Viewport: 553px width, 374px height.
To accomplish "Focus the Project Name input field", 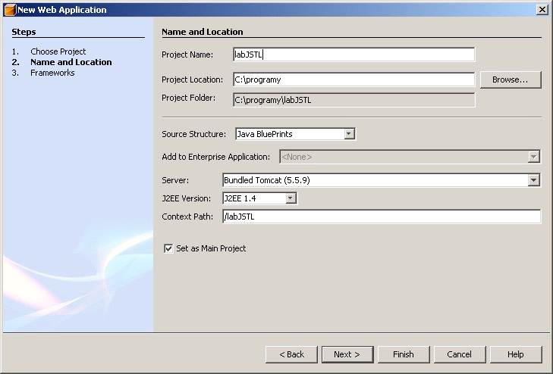I will pos(353,55).
